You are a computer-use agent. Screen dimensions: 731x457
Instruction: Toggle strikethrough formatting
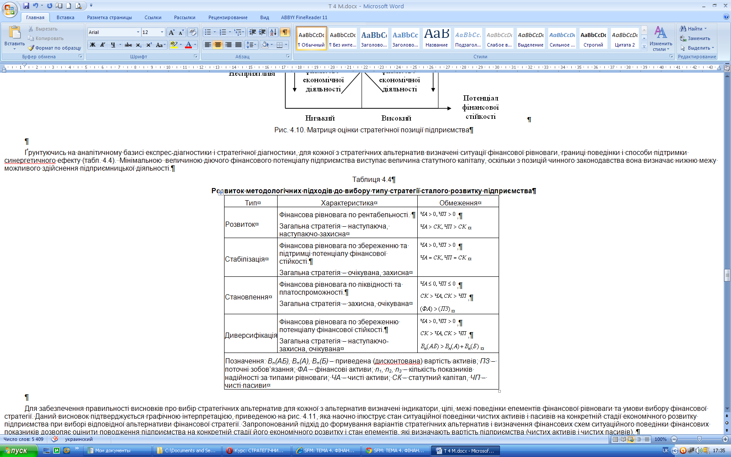(x=128, y=45)
